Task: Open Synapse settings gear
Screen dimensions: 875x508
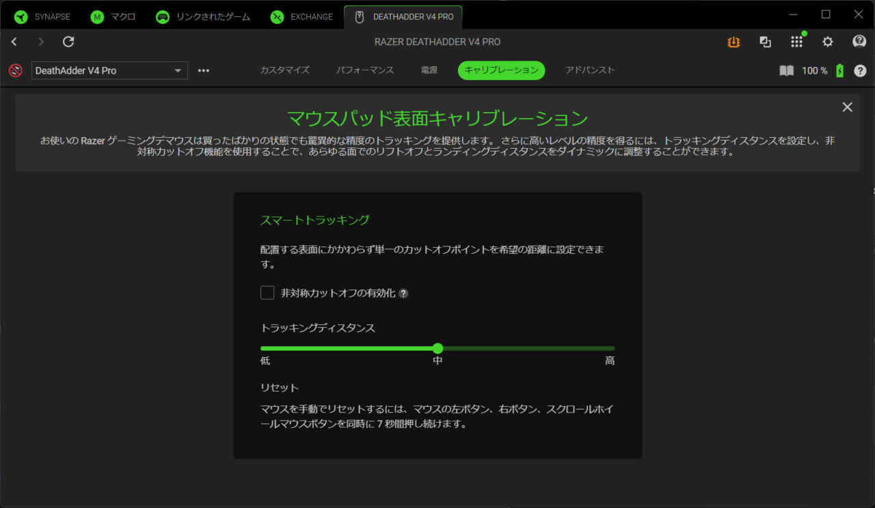Action: tap(828, 42)
